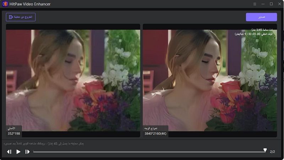This screenshot has height=160, width=284.
Task: Click the 2/2 frame counter
Action: (x=272, y=152)
